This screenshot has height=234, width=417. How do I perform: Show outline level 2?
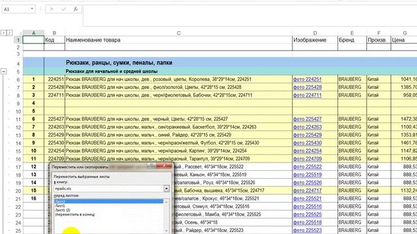tap(9, 33)
